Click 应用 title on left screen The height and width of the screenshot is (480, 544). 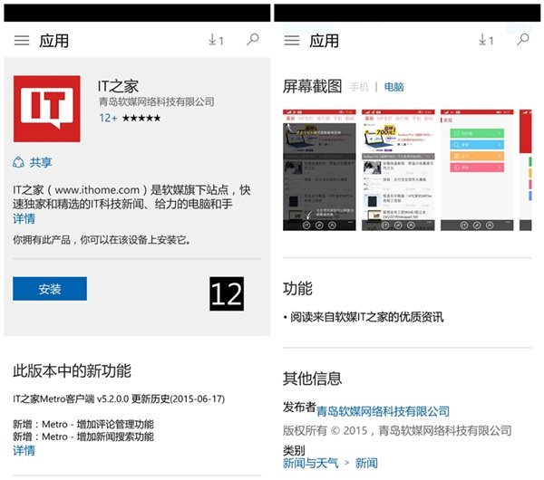coord(53,41)
